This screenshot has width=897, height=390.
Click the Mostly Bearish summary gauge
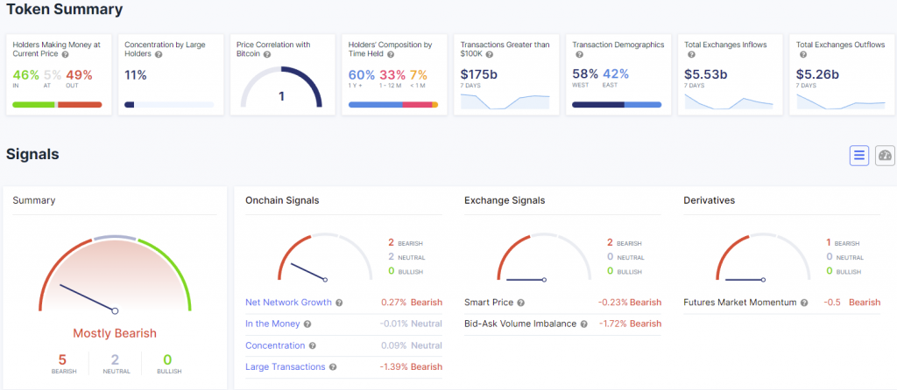click(x=115, y=275)
